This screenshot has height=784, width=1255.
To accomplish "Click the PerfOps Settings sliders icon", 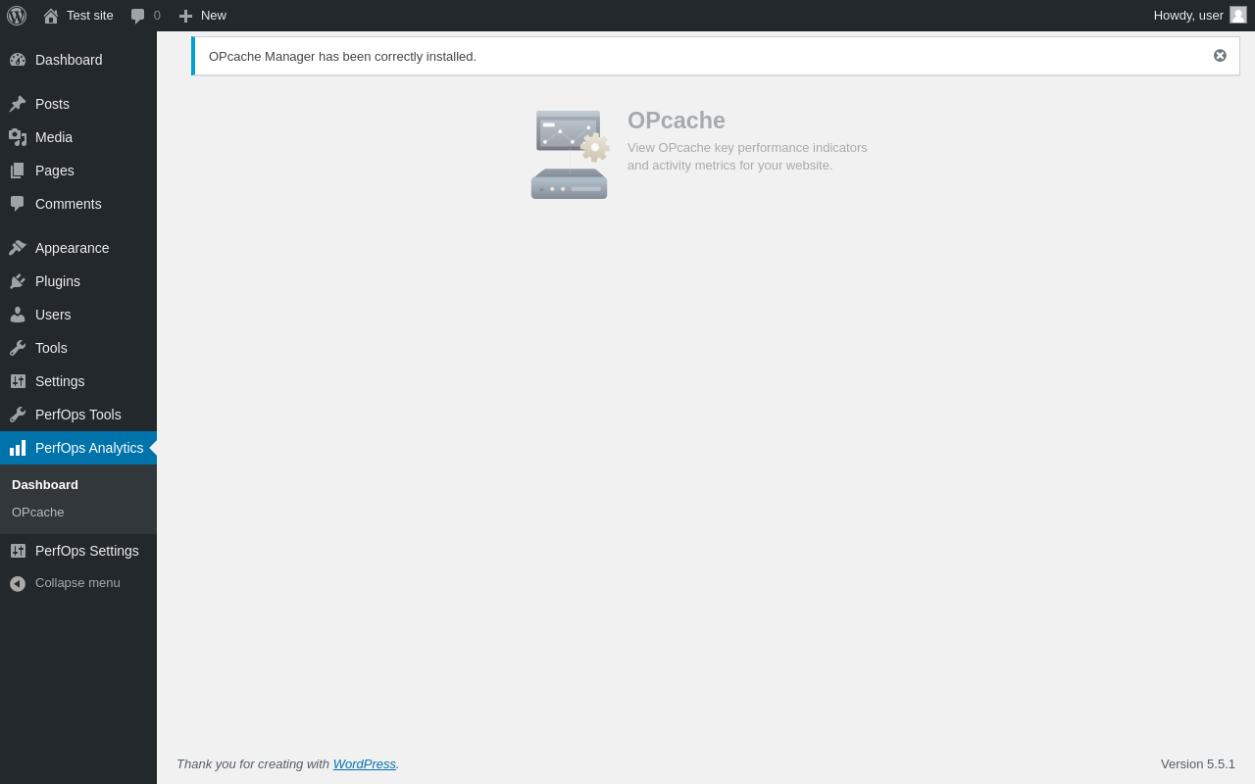I will (18, 551).
